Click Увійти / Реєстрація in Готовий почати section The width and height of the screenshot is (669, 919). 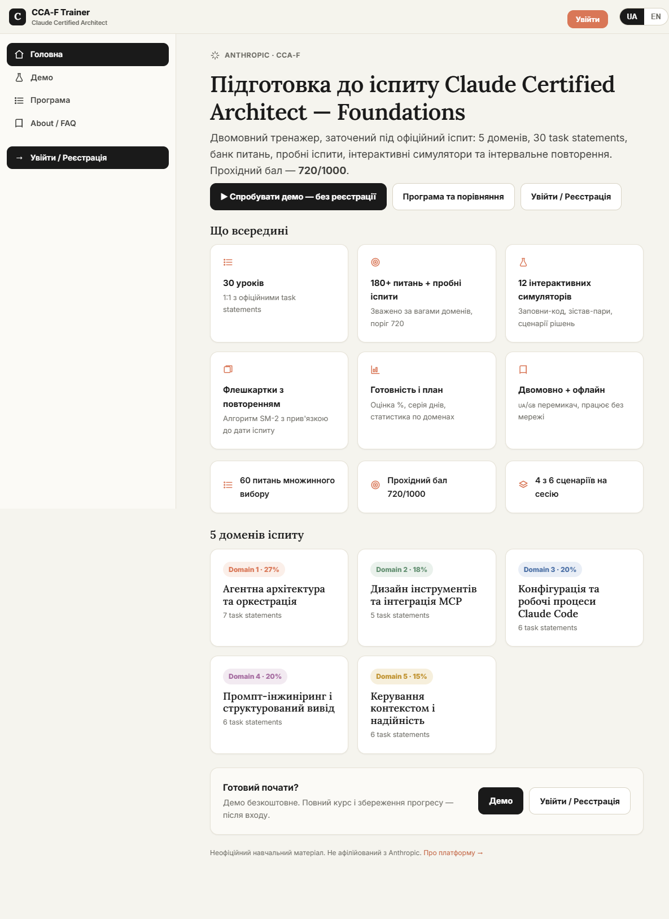tap(580, 801)
